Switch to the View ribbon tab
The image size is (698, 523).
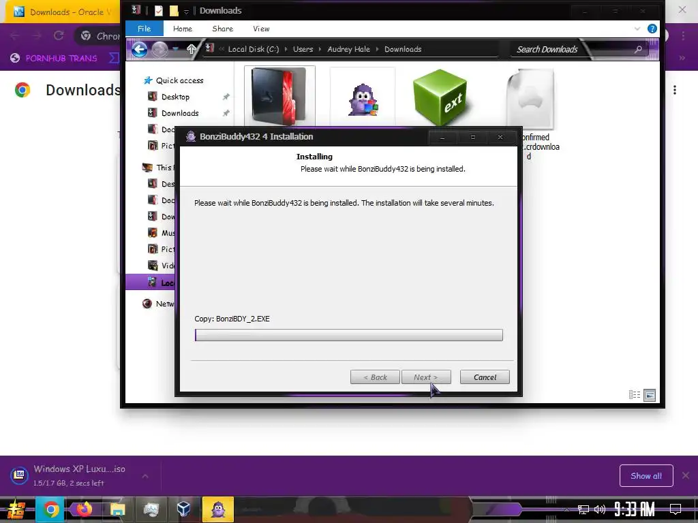(261, 29)
